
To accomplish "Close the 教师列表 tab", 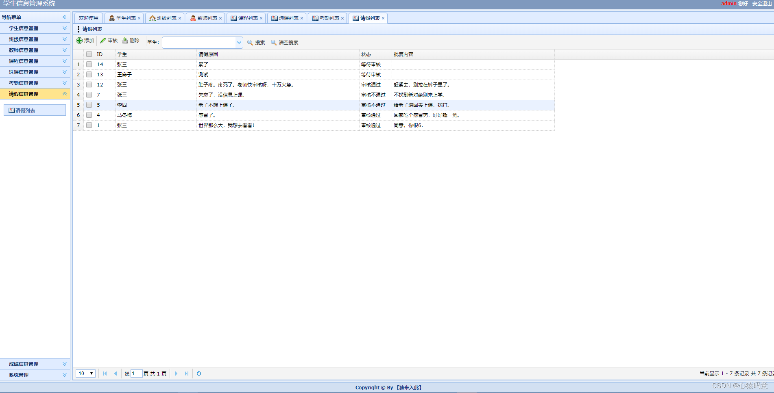I will pyautogui.click(x=220, y=18).
